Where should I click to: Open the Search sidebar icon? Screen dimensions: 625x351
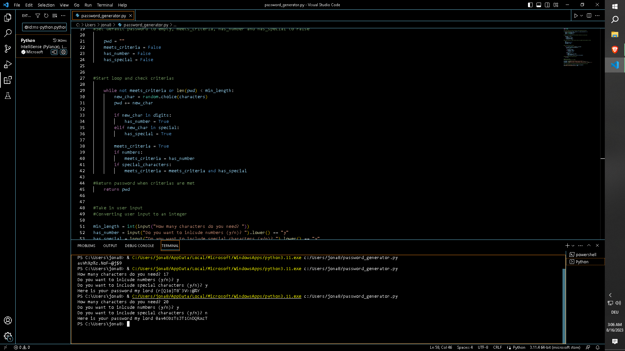(8, 33)
